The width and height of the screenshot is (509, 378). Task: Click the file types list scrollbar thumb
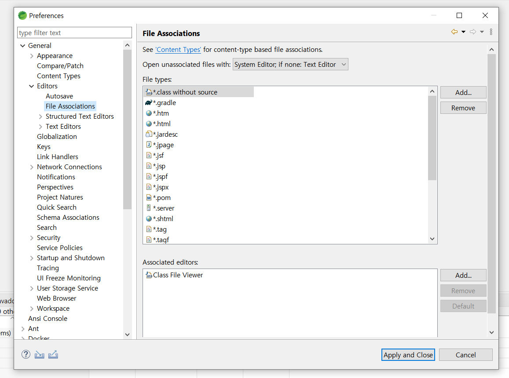[x=432, y=138]
